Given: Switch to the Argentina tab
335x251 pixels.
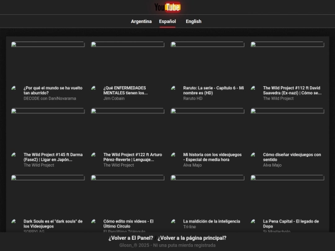Looking at the screenshot, I should [141, 21].
